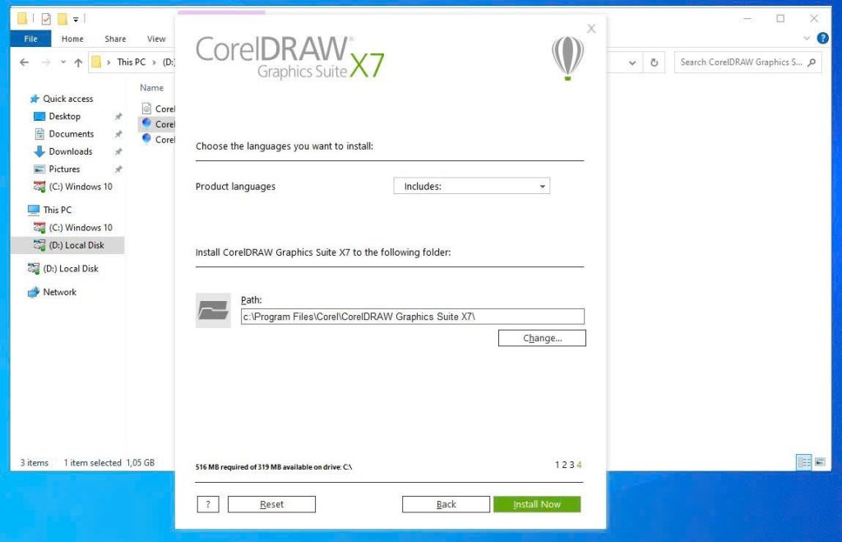Image resolution: width=842 pixels, height=542 pixels.
Task: Open the Quick Access Toolbar customize dropdown
Action: click(x=76, y=19)
